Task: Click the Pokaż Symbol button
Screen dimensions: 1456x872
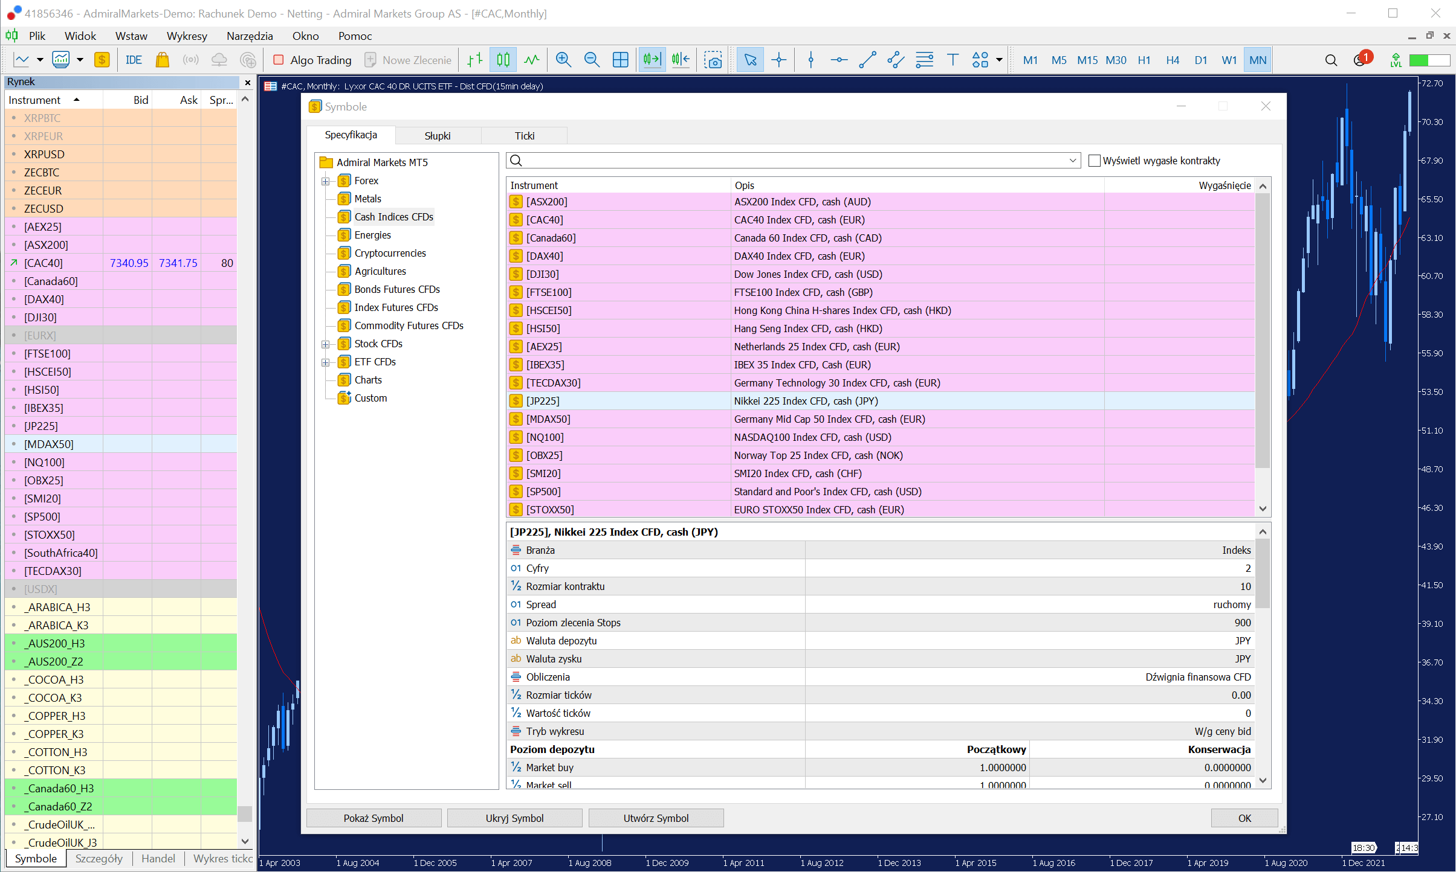Action: click(x=374, y=818)
